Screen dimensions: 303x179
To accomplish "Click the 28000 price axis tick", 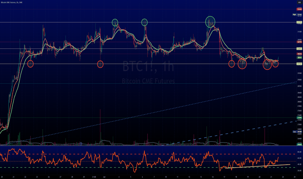I will 299,102.
